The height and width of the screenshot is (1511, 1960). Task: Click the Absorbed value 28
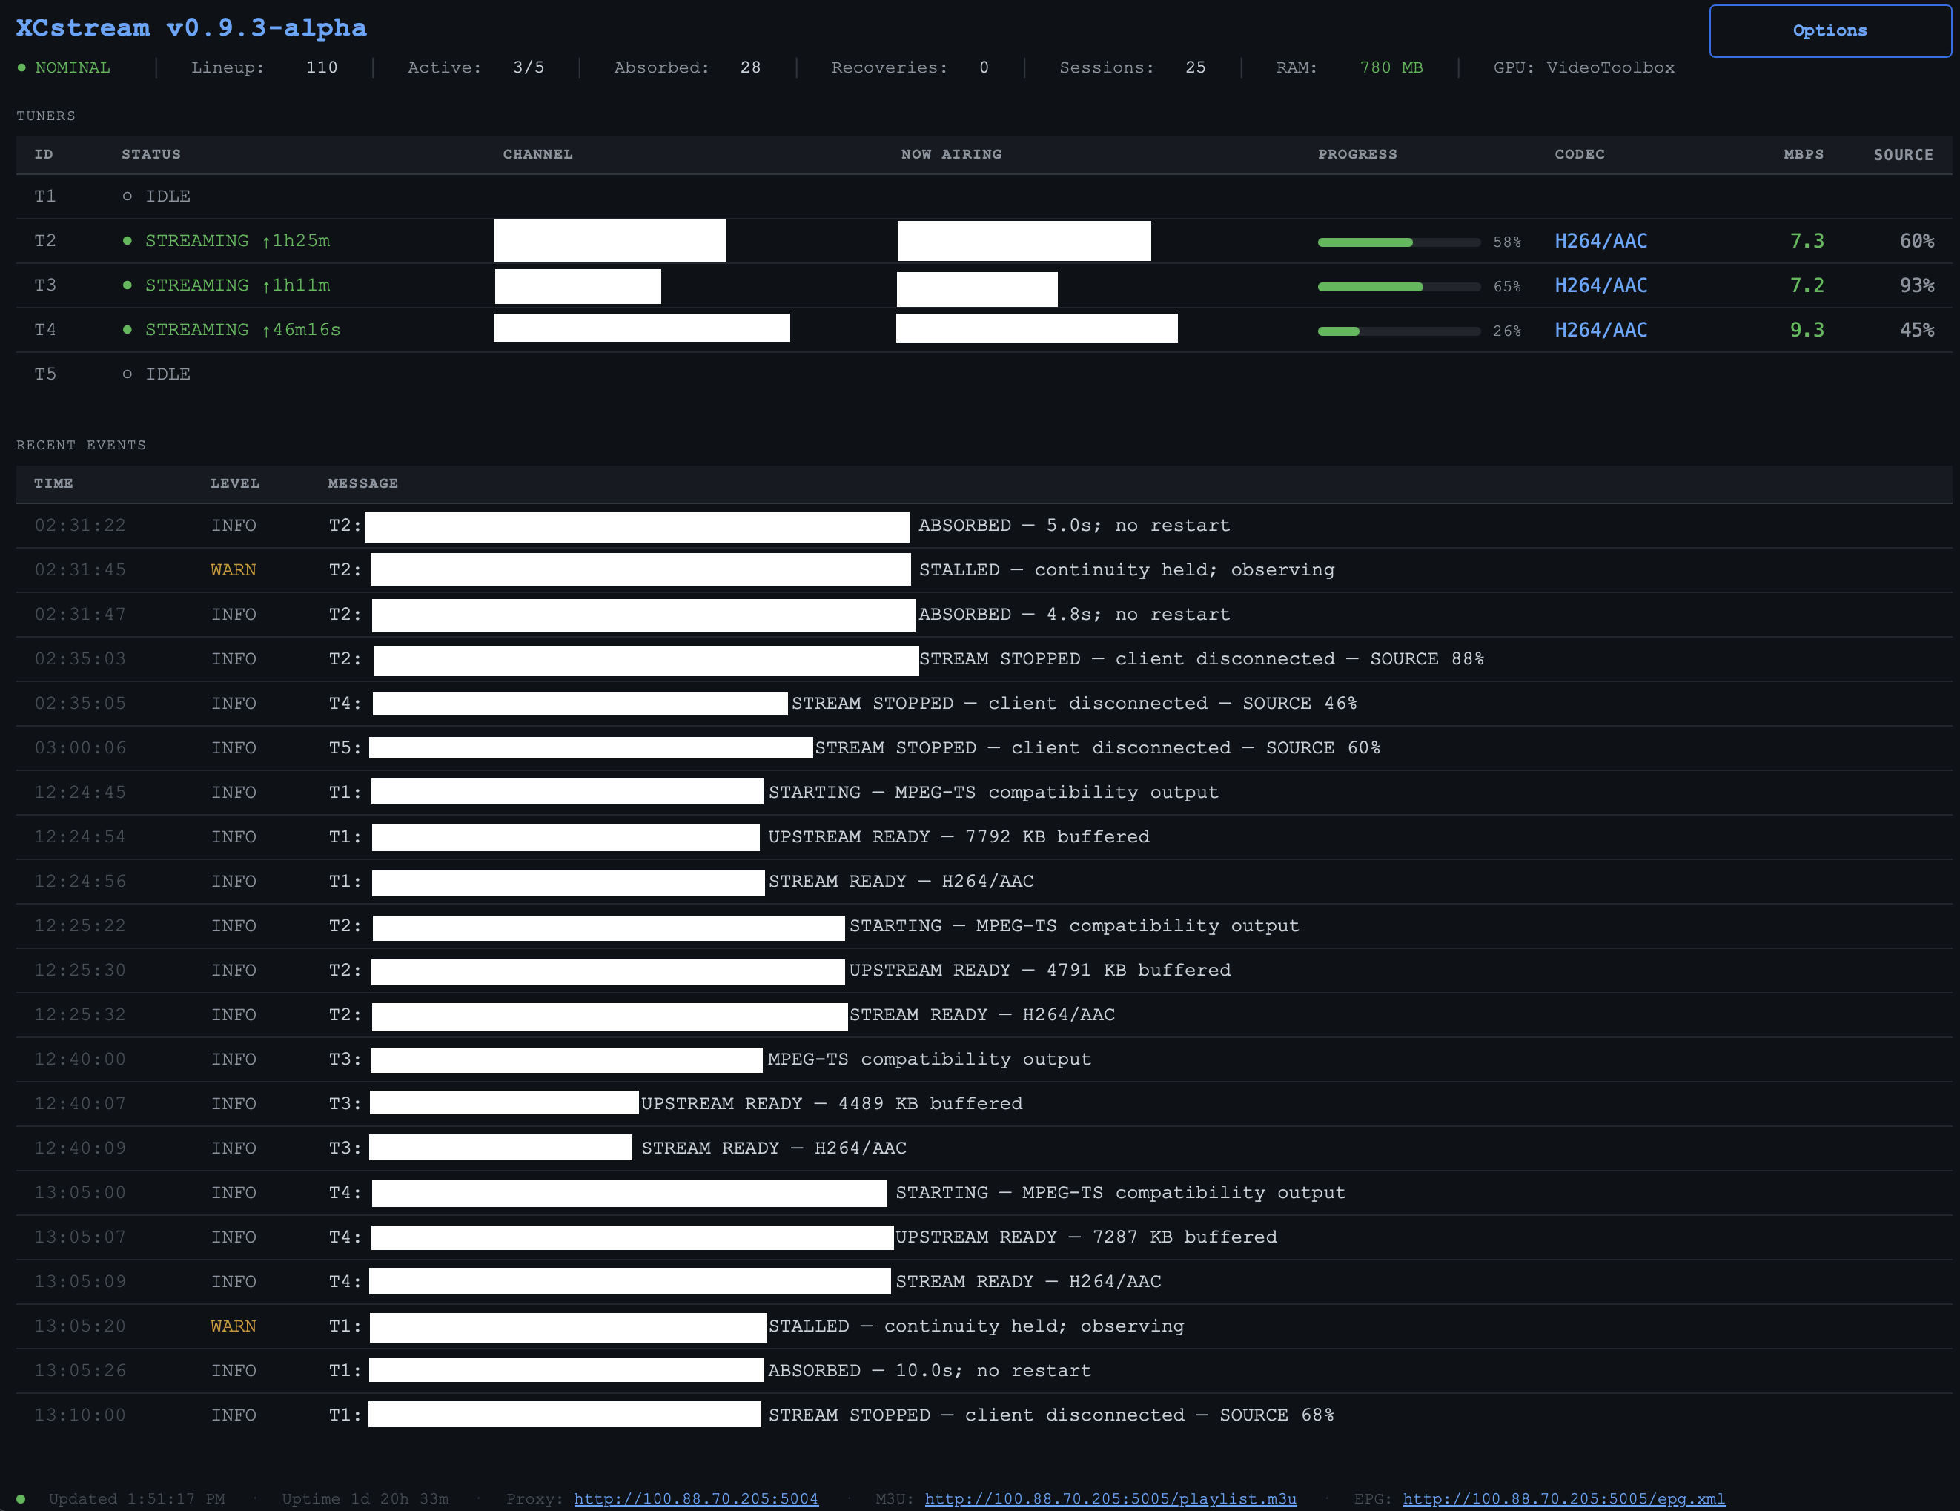click(751, 67)
